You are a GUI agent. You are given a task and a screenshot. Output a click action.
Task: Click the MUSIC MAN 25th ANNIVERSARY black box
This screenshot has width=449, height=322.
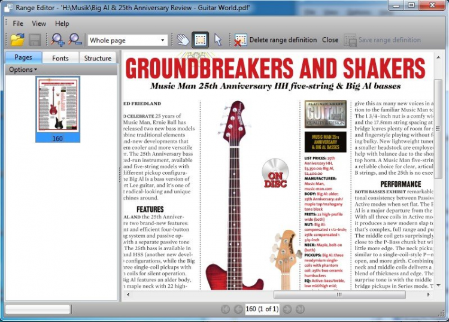(x=326, y=142)
